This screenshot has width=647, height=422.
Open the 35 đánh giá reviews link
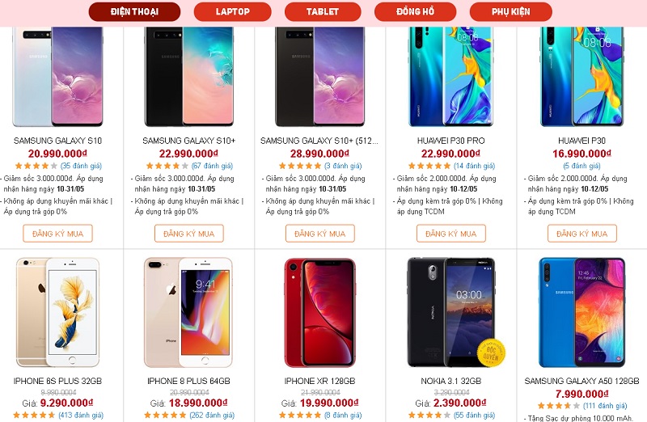point(81,166)
